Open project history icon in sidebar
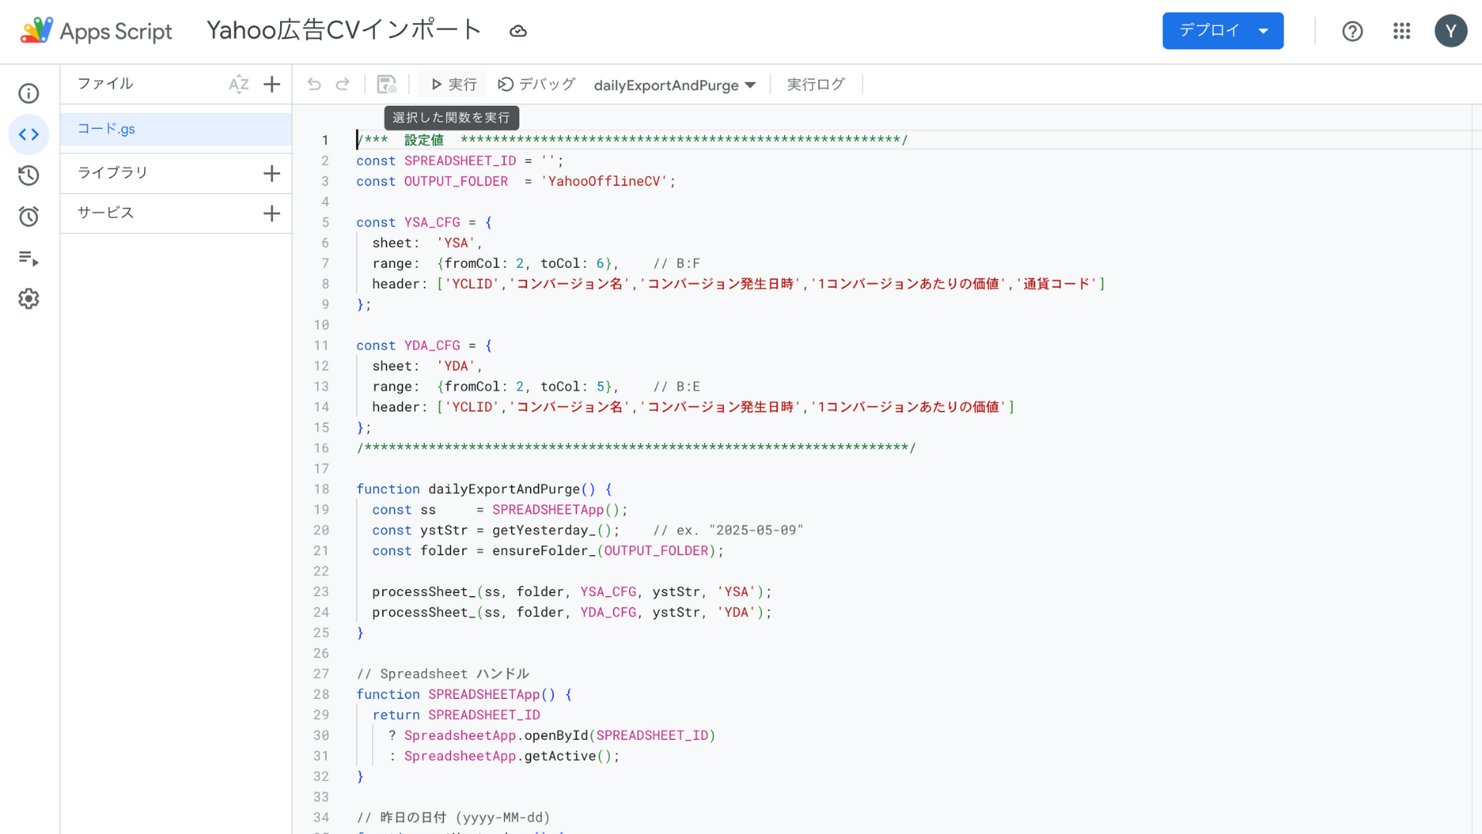Viewport: 1482px width, 834px height. 29,175
